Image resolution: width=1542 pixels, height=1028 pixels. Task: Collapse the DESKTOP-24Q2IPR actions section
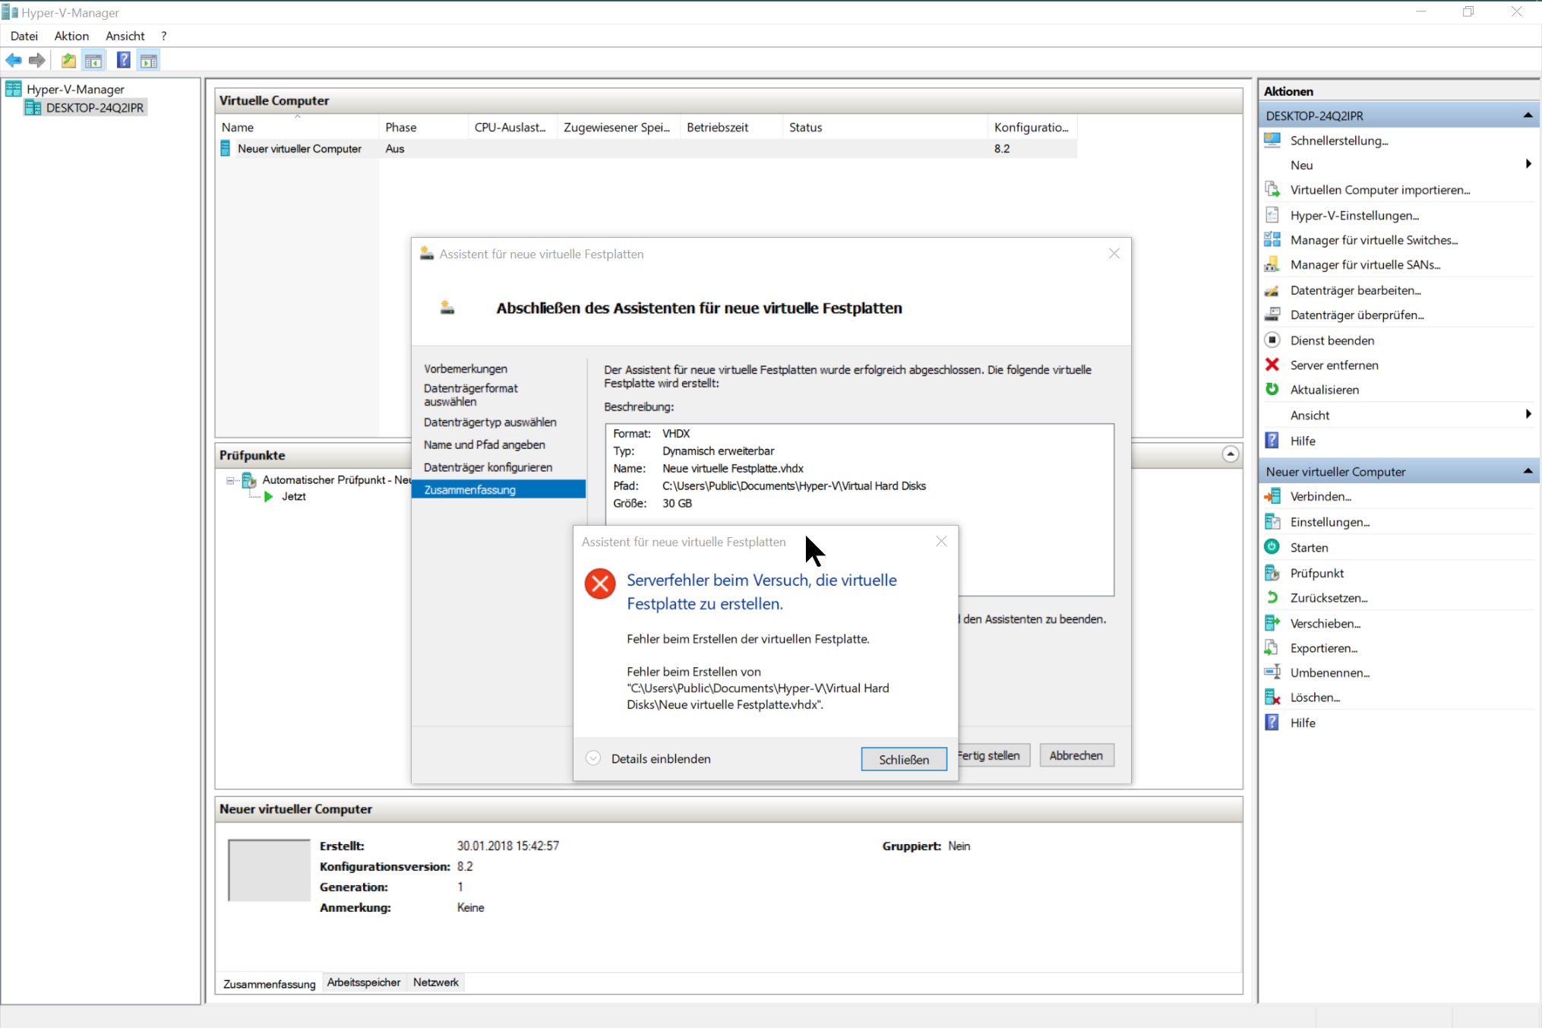coord(1528,115)
